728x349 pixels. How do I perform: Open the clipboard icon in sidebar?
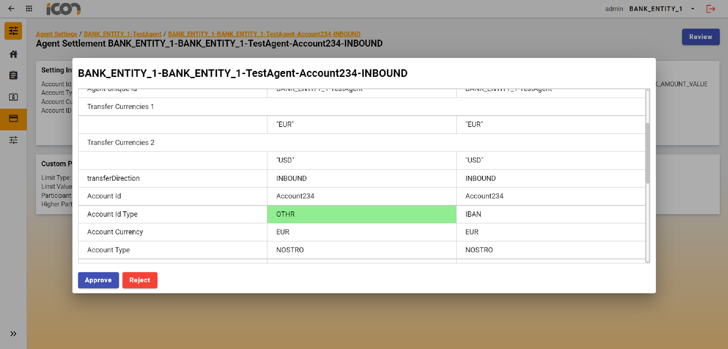13,75
